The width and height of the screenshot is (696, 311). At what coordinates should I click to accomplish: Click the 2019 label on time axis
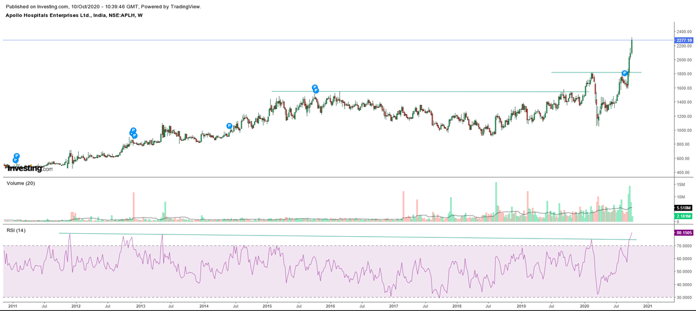point(521,305)
